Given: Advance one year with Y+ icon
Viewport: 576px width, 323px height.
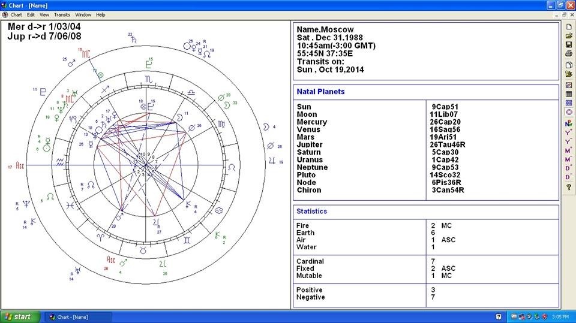Looking at the screenshot, I should point(569,132).
